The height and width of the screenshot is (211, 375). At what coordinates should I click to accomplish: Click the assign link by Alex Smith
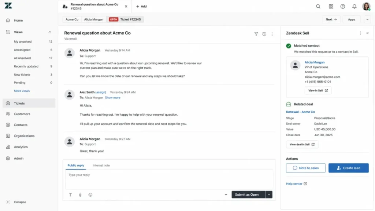[101, 92]
